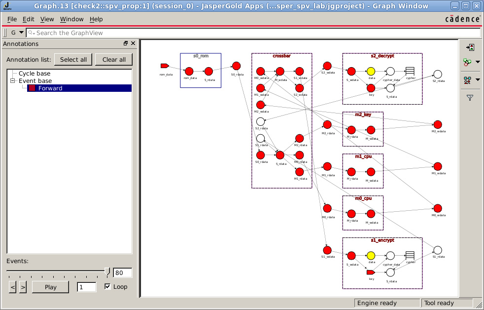This screenshot has height=310, width=484.
Task: Collapse the Event base tree node
Action: click(x=13, y=80)
